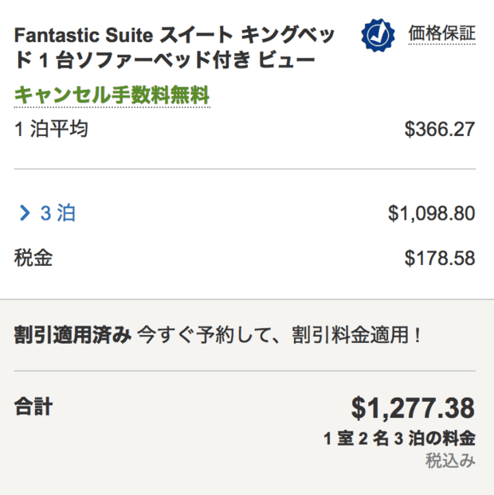Click the divider line under 1 泊平均
The width and height of the screenshot is (494, 495).
pyautogui.click(x=245, y=169)
